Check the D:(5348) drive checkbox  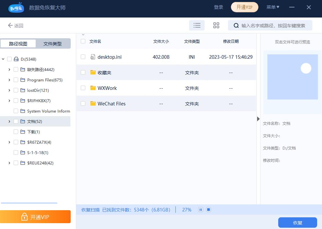(9, 59)
